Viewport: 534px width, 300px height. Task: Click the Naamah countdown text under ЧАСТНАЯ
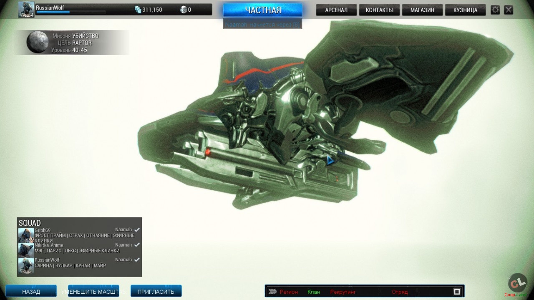[262, 25]
